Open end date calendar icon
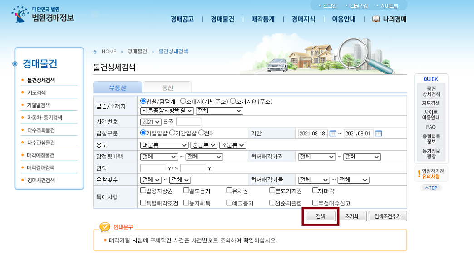Viewport: 474px width, 253px height. pyautogui.click(x=378, y=133)
